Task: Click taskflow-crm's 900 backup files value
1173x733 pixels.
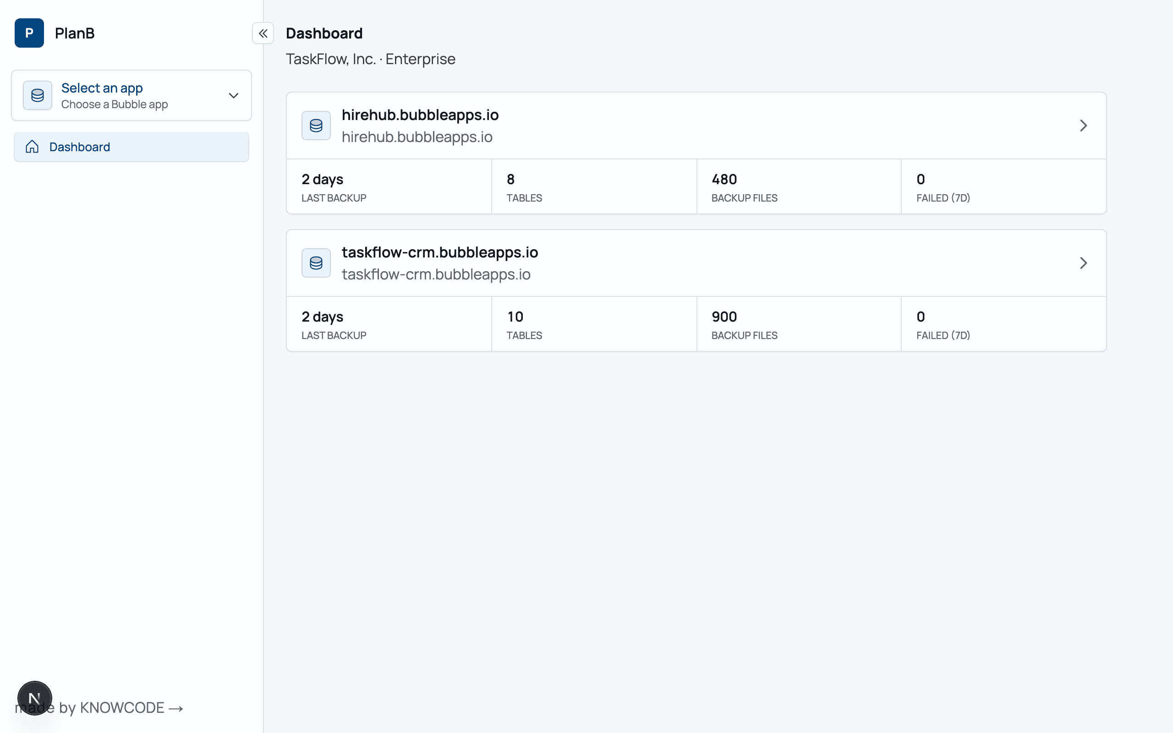Action: pos(724,317)
